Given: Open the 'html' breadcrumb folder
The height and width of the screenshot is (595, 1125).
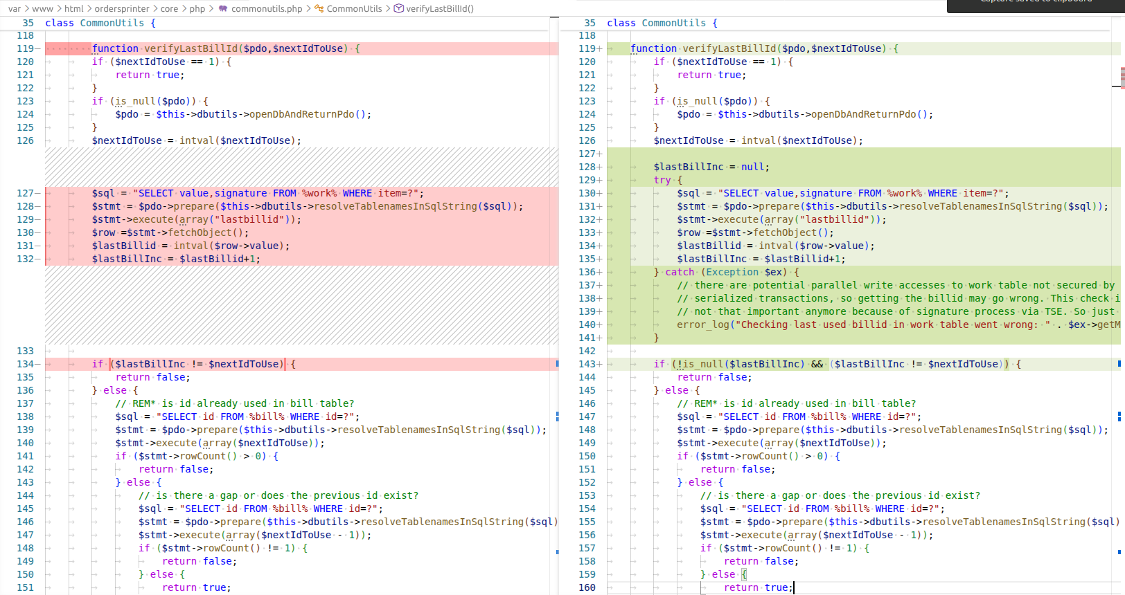Looking at the screenshot, I should click(x=73, y=8).
